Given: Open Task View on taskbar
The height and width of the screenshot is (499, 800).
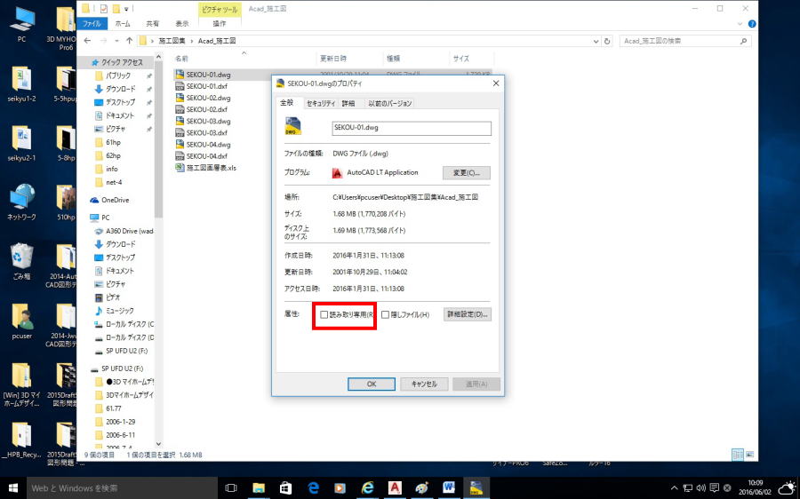Looking at the screenshot, I should 230,487.
